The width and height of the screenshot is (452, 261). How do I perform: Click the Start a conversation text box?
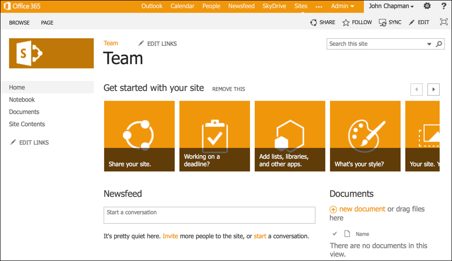pos(209,215)
